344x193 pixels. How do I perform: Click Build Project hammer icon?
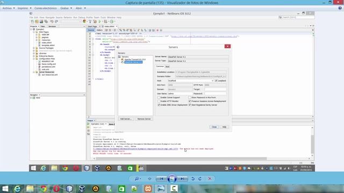pos(90,21)
